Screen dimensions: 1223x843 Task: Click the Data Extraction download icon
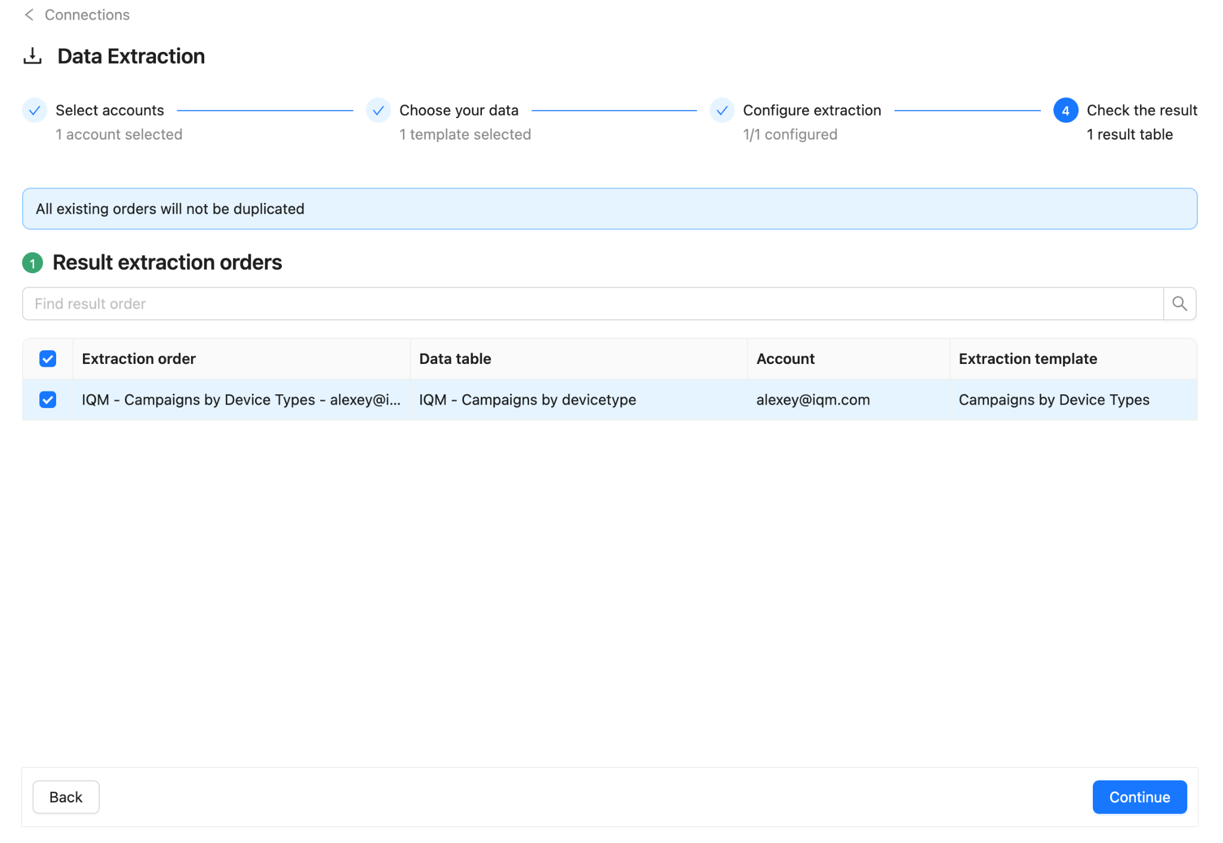pos(32,56)
